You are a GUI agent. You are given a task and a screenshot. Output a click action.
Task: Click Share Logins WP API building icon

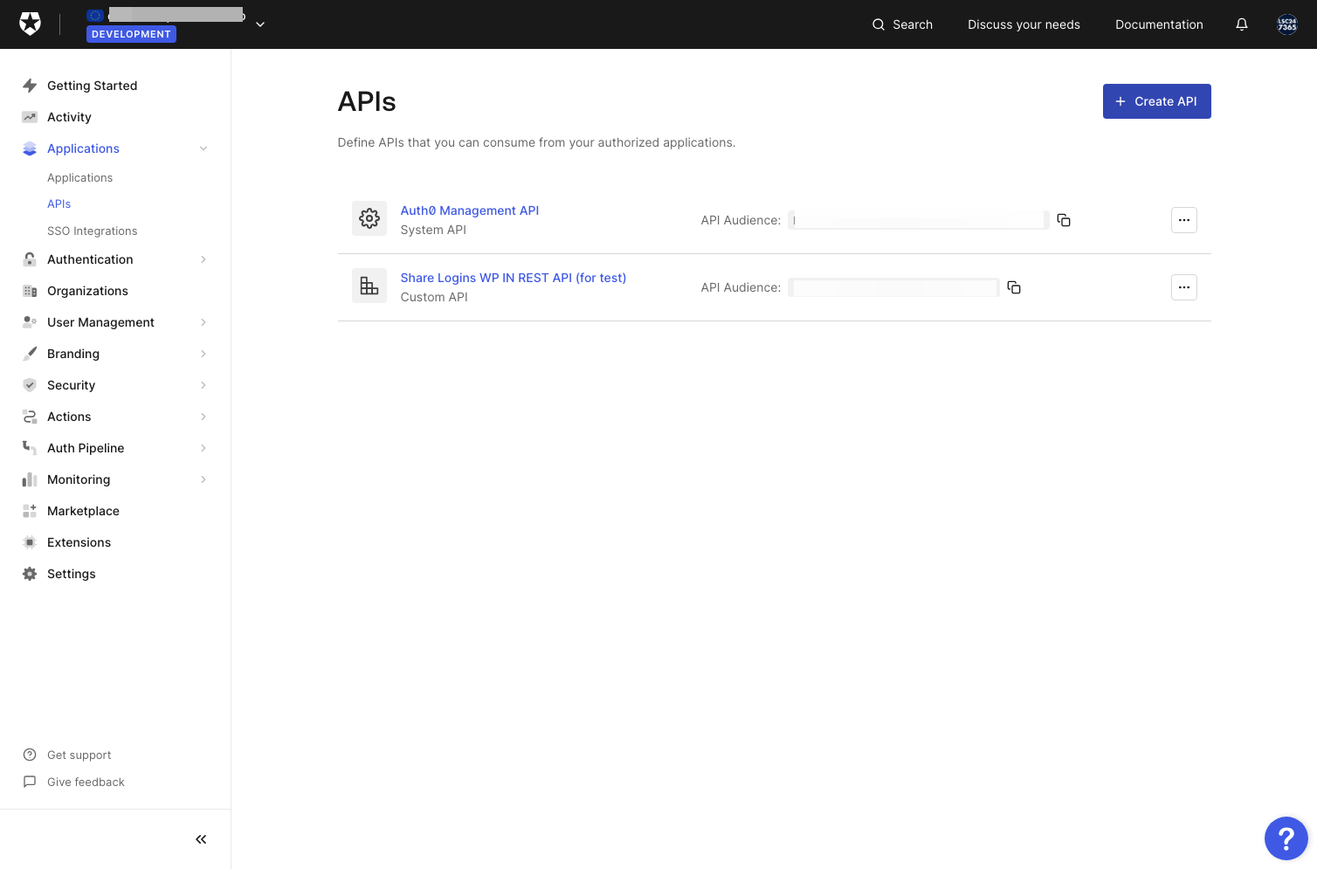(369, 286)
